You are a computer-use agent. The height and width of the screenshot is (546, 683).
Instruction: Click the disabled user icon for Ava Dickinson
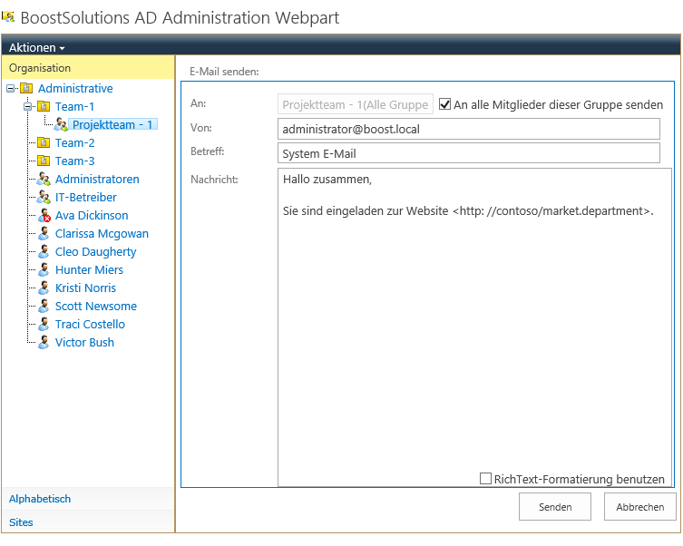point(44,216)
